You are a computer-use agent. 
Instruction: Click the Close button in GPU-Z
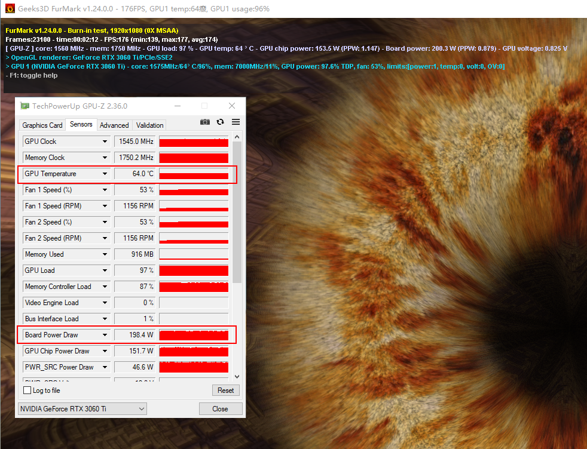221,409
